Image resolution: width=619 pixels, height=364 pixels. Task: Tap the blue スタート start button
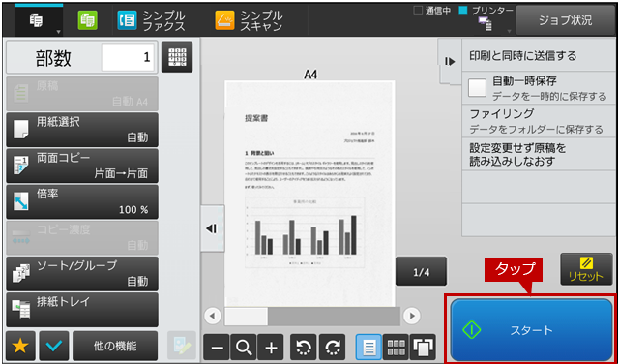531,329
